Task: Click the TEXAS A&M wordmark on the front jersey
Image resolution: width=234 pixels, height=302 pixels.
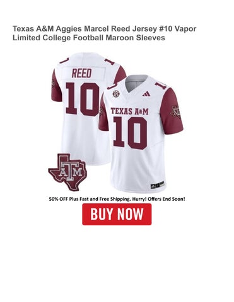Action: click(129, 111)
